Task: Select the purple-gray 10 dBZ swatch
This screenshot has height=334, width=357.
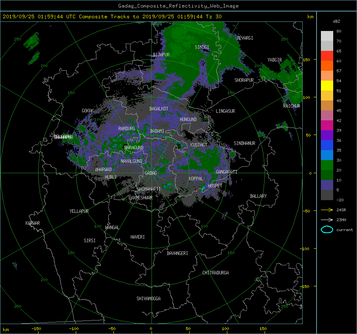Action: pos(327,185)
